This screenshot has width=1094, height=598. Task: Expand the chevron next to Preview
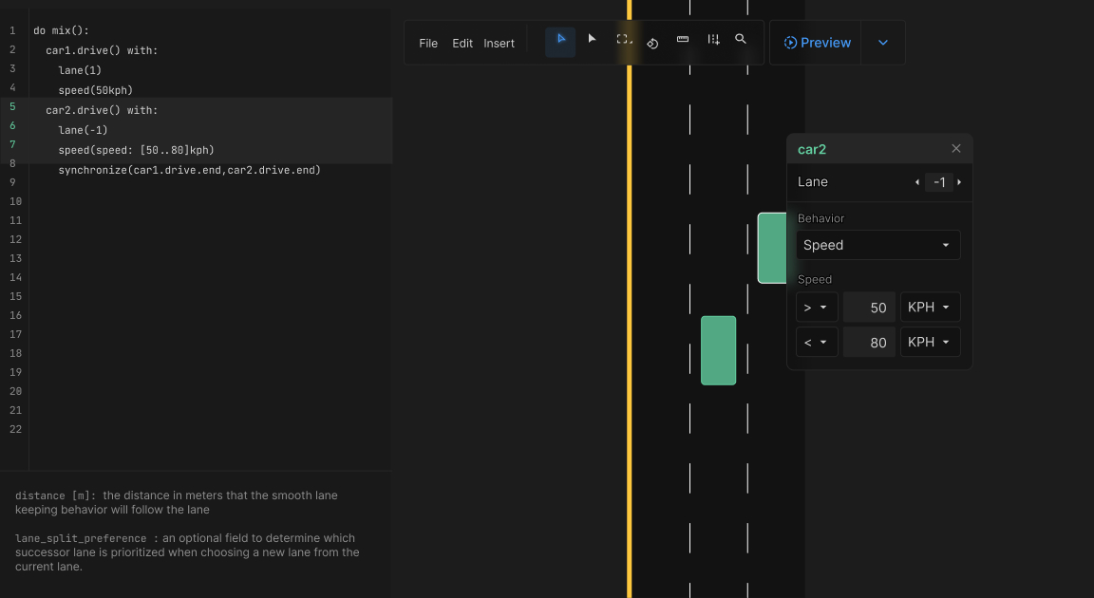(x=882, y=42)
